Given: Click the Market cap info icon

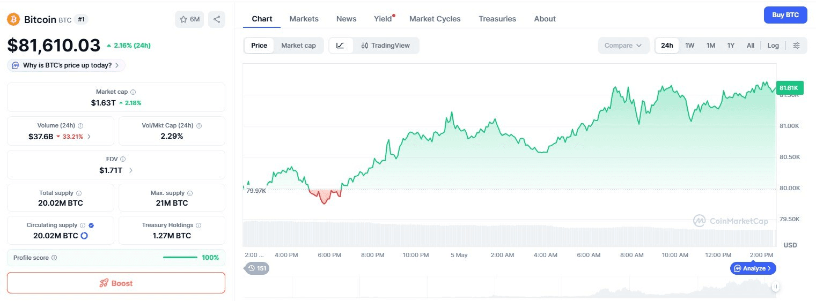Looking at the screenshot, I should (133, 92).
